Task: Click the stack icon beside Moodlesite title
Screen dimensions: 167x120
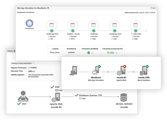Action: point(48,8)
